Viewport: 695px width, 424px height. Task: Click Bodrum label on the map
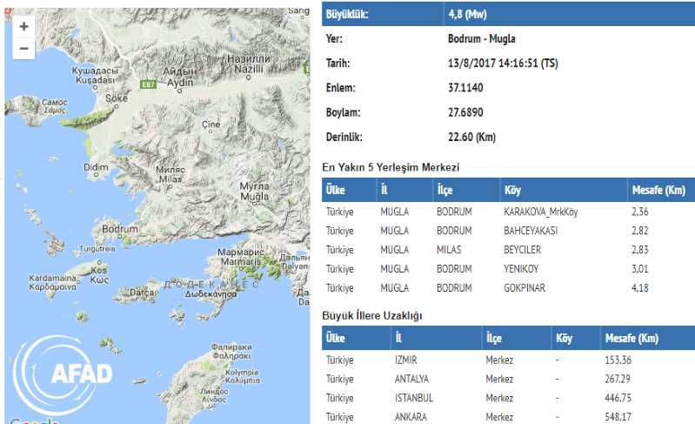[120, 230]
